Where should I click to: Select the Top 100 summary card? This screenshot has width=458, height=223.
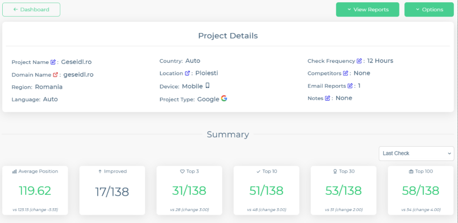[x=420, y=190]
